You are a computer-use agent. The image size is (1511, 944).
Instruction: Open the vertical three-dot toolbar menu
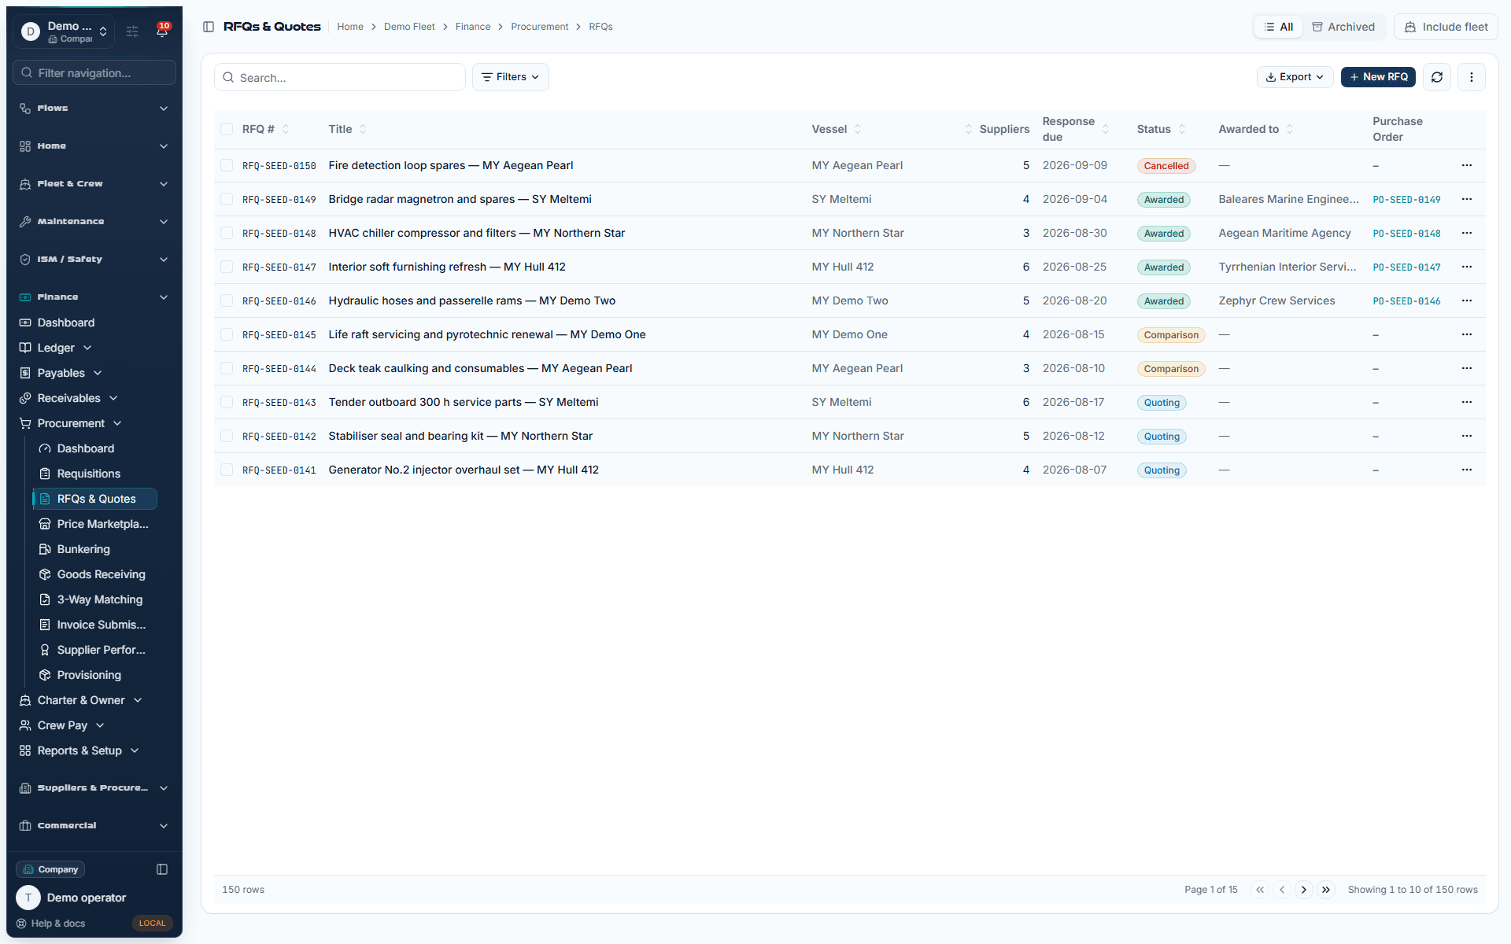point(1472,77)
